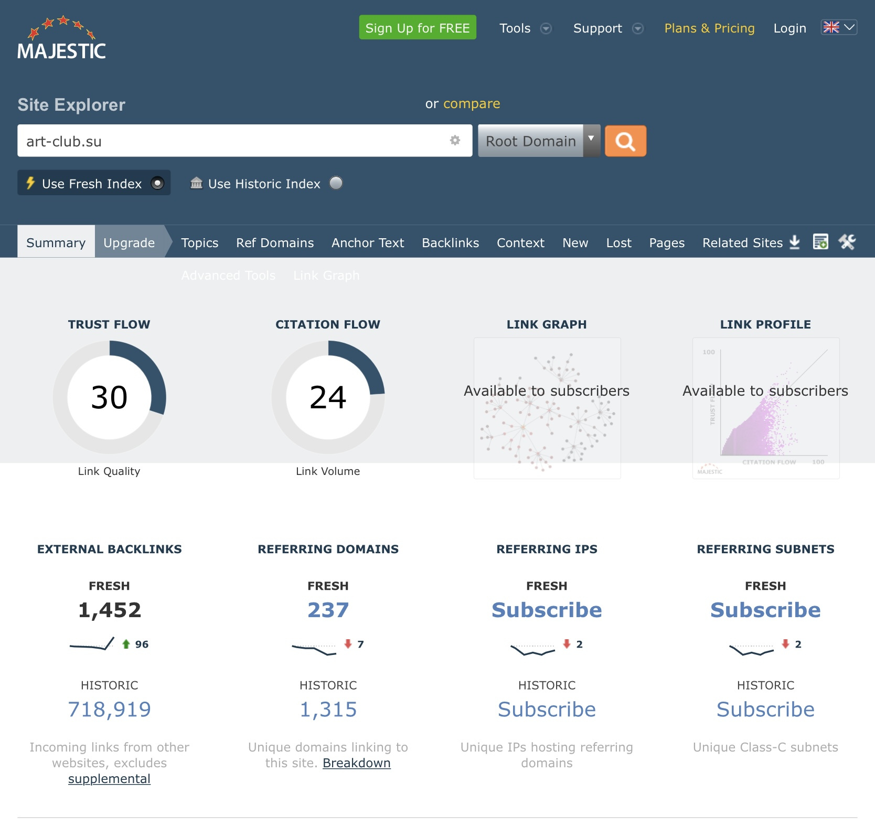Image resolution: width=875 pixels, height=825 pixels.
Task: Click the compare link
Action: tap(472, 103)
